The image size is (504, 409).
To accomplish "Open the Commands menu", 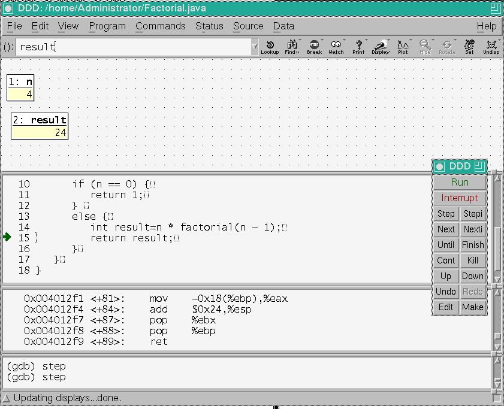I will point(161,26).
